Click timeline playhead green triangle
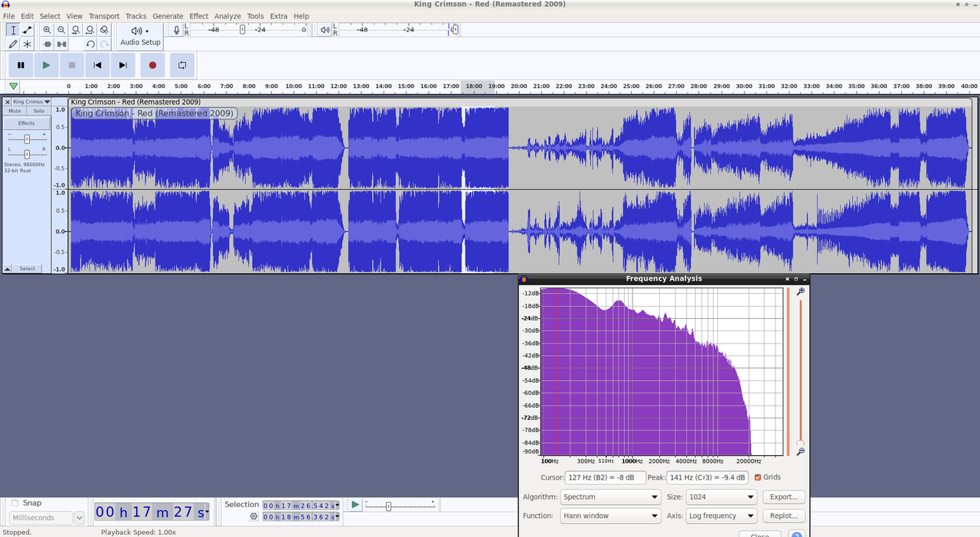The image size is (980, 537). pos(13,86)
